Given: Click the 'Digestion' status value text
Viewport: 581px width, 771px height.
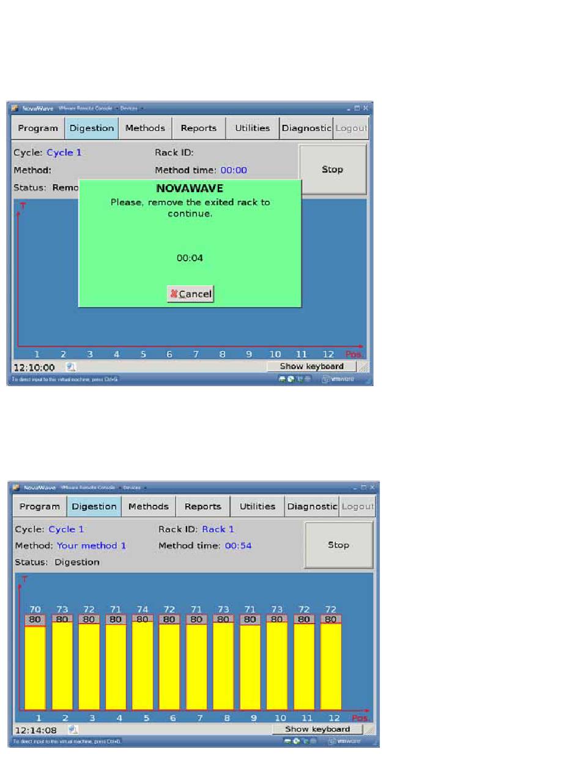Looking at the screenshot, I should point(77,562).
